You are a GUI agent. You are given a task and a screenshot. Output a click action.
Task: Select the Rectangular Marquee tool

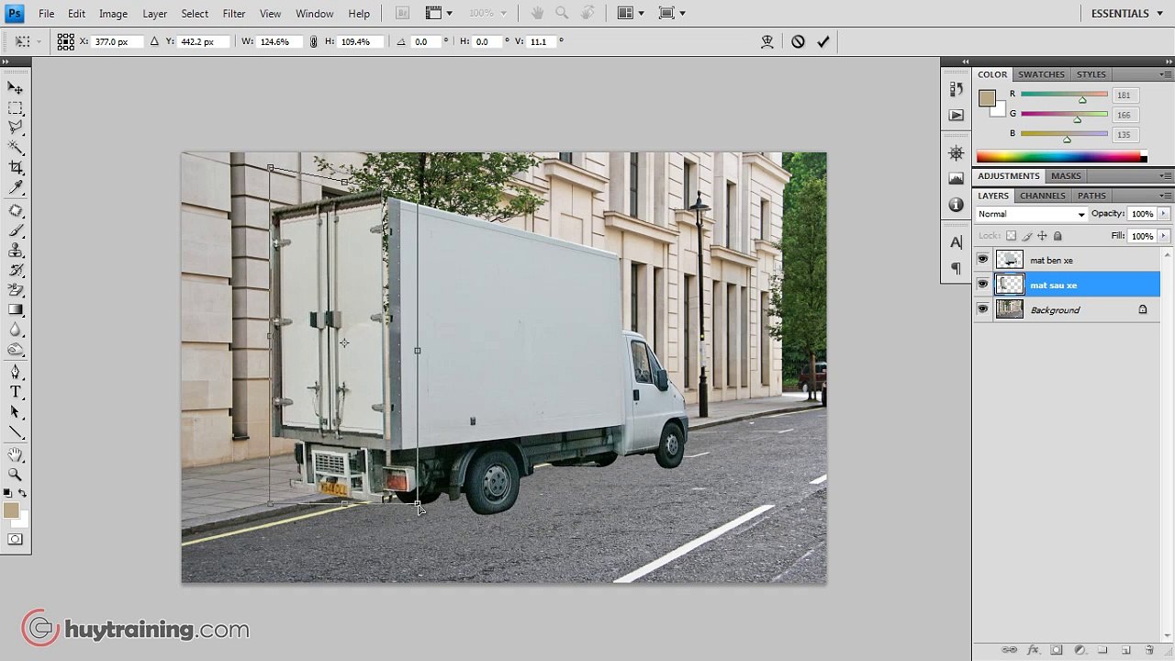point(16,108)
